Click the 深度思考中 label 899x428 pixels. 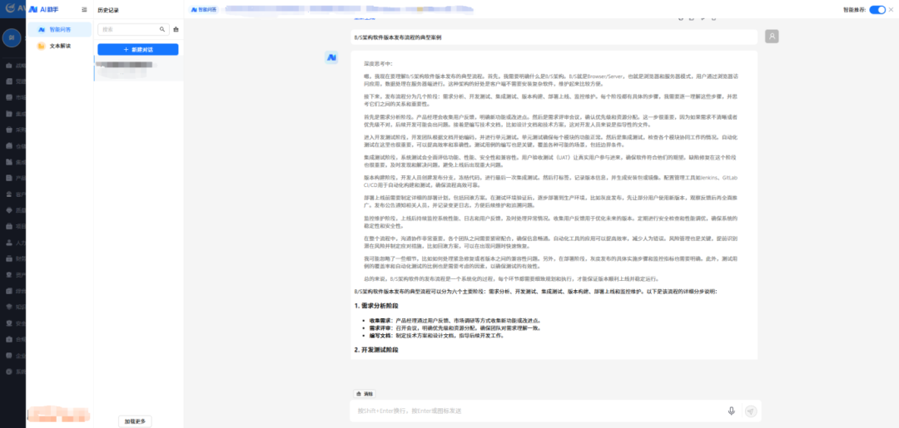click(378, 63)
